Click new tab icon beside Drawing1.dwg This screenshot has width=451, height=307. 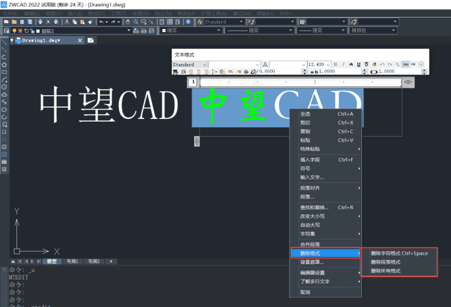coord(90,41)
